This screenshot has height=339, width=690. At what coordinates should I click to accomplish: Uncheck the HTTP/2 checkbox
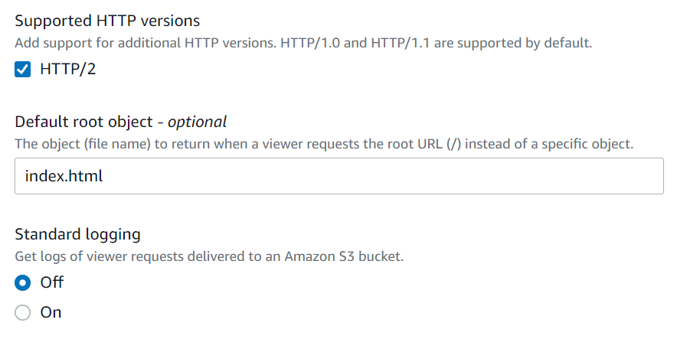[23, 70]
